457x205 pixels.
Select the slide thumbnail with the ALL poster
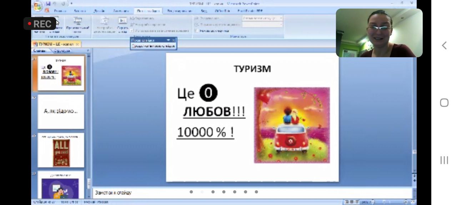61,150
